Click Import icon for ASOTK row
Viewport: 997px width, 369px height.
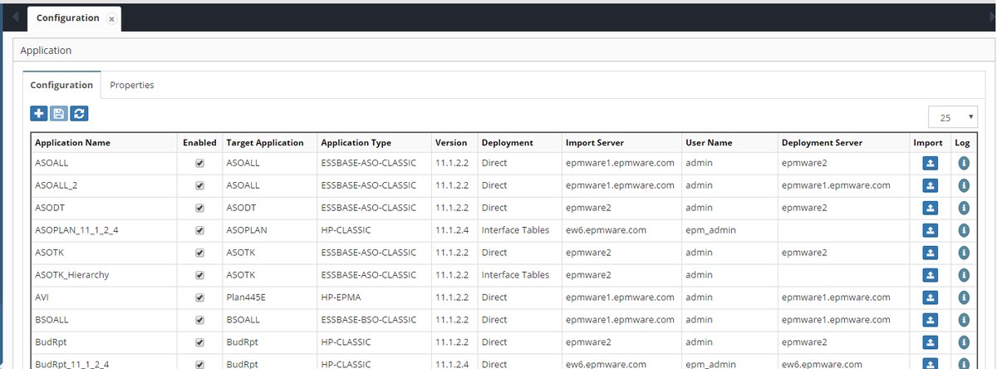point(931,253)
